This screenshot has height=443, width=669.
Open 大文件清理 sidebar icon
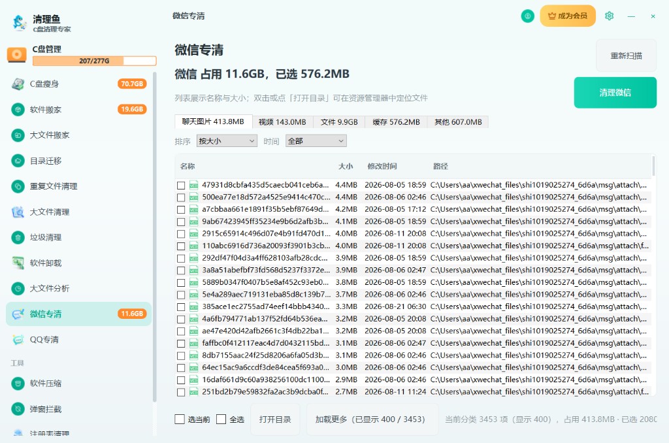(x=18, y=212)
